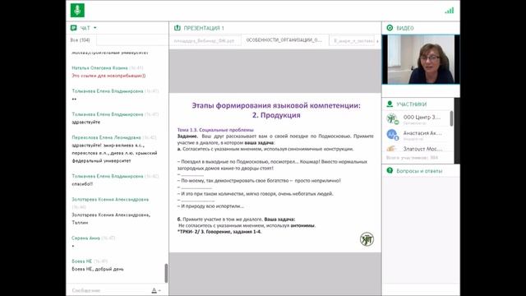Viewport: 526px width, 296px height.
Task: Click the participants list scrollbar
Action: coord(451,118)
